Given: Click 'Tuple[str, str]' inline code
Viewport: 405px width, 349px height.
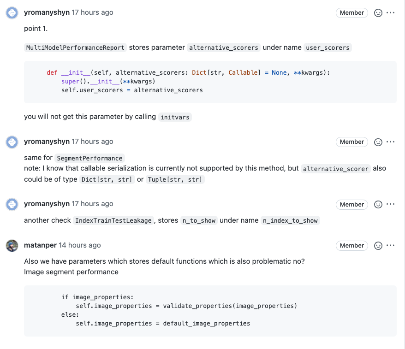Looking at the screenshot, I should tap(175, 179).
